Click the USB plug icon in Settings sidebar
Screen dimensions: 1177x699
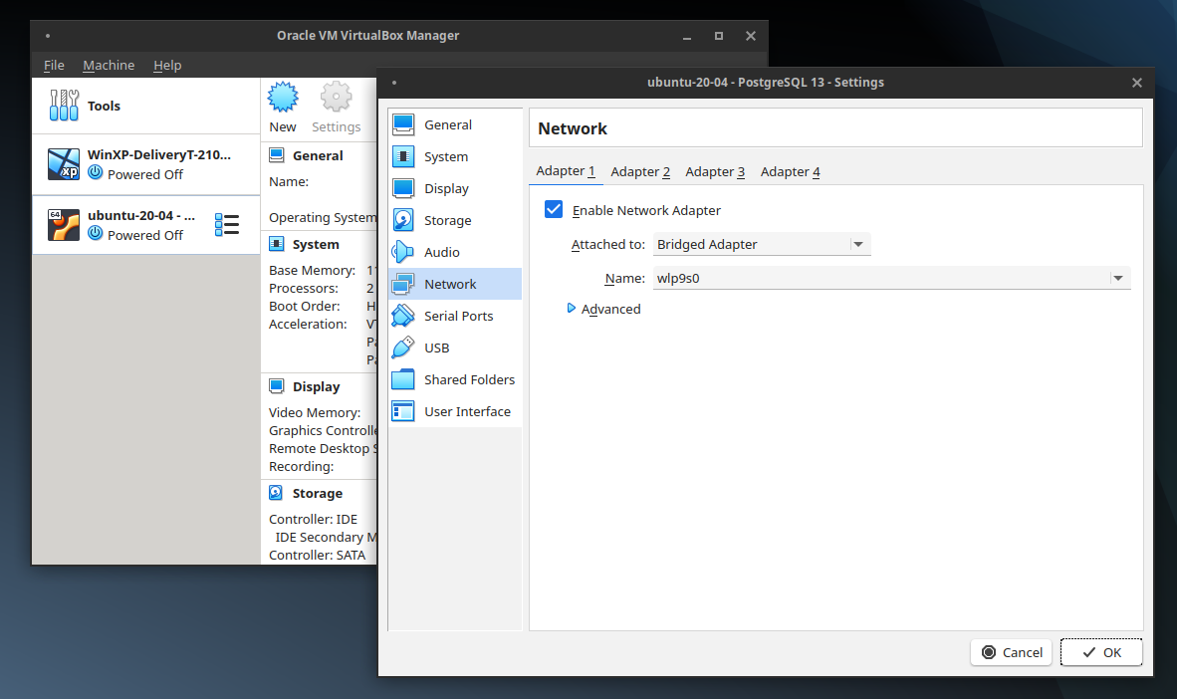pos(403,348)
